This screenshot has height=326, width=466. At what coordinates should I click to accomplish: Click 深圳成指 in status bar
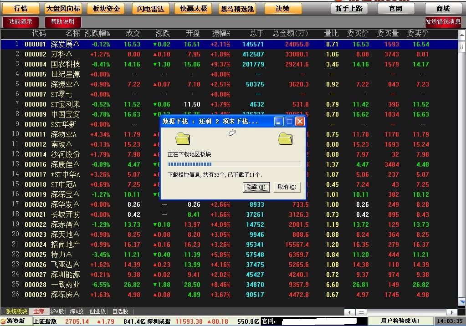[159, 321]
